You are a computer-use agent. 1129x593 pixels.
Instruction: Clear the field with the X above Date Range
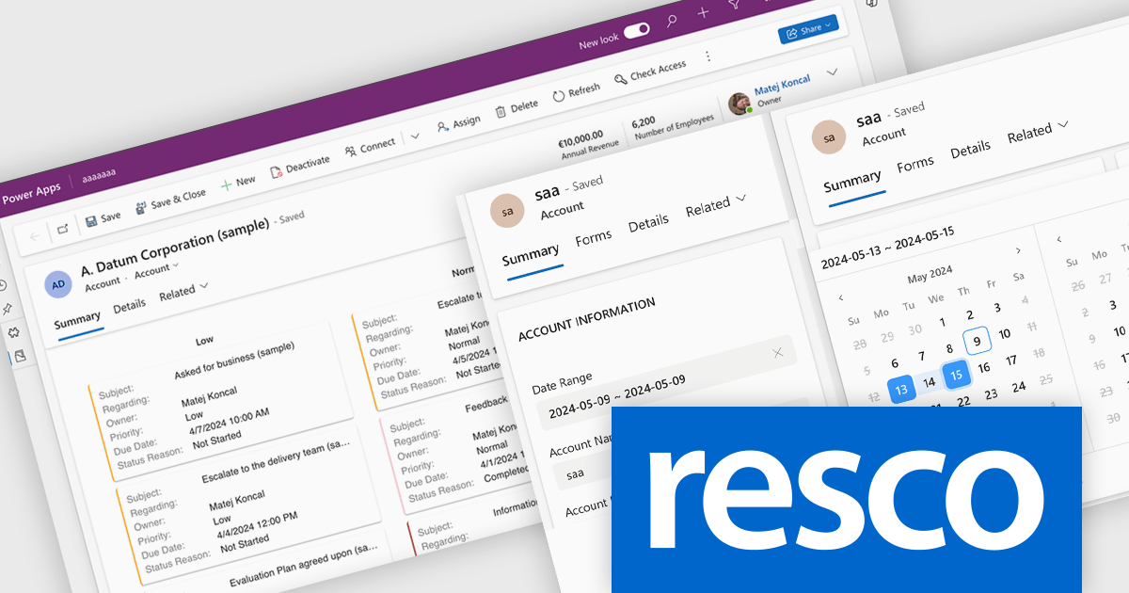tap(777, 353)
